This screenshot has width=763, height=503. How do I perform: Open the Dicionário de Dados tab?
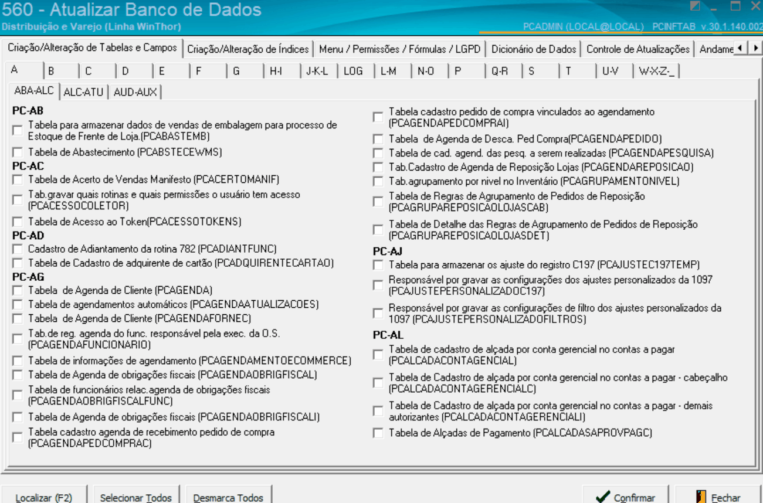[x=534, y=49]
